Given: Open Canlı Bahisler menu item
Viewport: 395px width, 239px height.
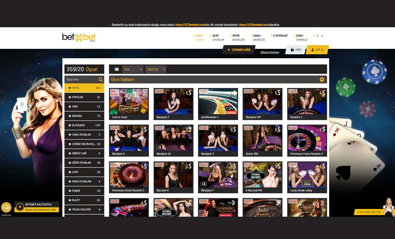Looking at the screenshot, I should tap(258, 37).
